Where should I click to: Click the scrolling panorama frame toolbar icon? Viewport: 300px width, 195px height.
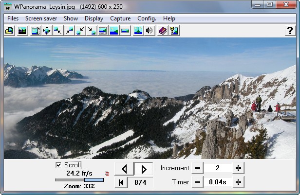click(x=36, y=31)
